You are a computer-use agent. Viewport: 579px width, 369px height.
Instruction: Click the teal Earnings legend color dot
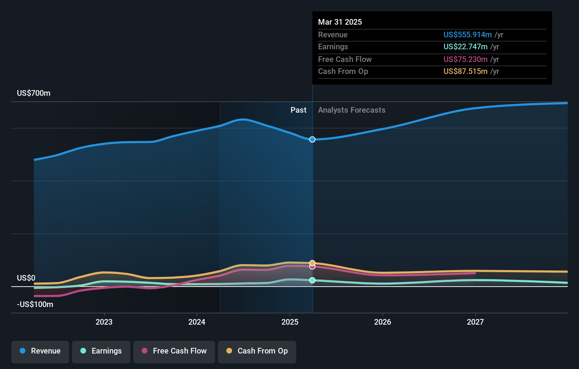click(x=83, y=351)
